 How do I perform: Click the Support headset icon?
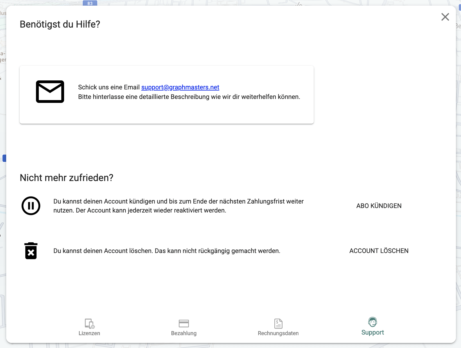point(372,322)
